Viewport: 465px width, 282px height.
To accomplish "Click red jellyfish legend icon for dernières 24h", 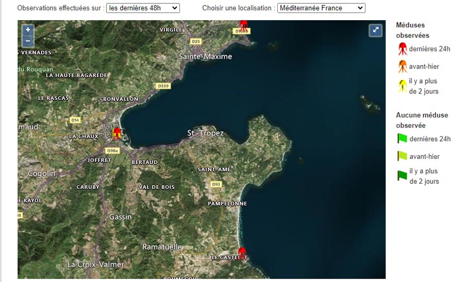I will 403,49.
